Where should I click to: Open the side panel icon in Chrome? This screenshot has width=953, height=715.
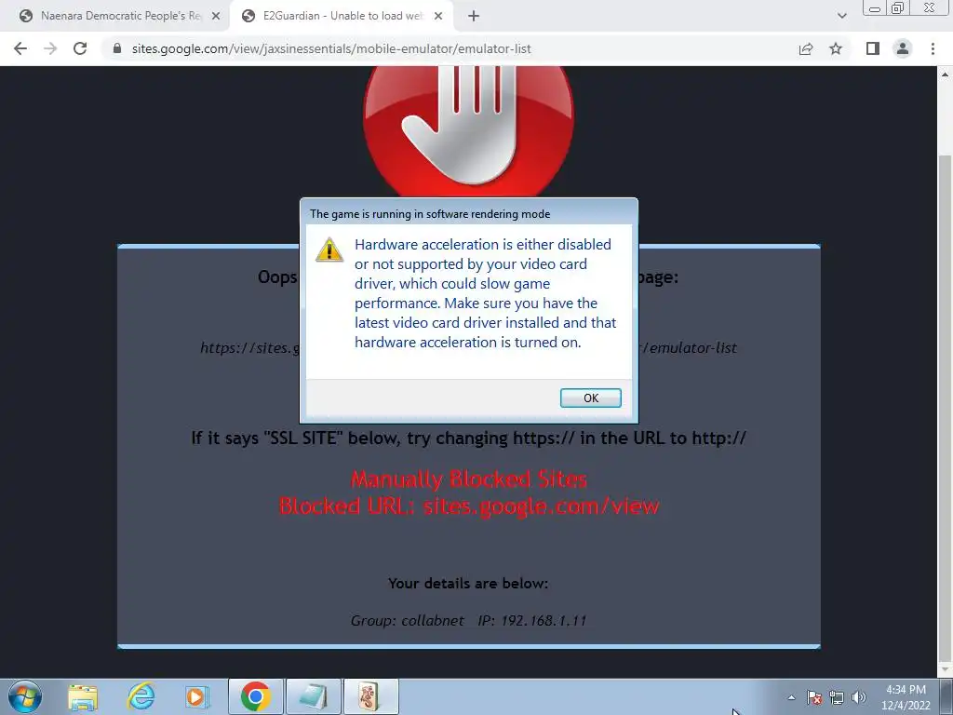[873, 48]
